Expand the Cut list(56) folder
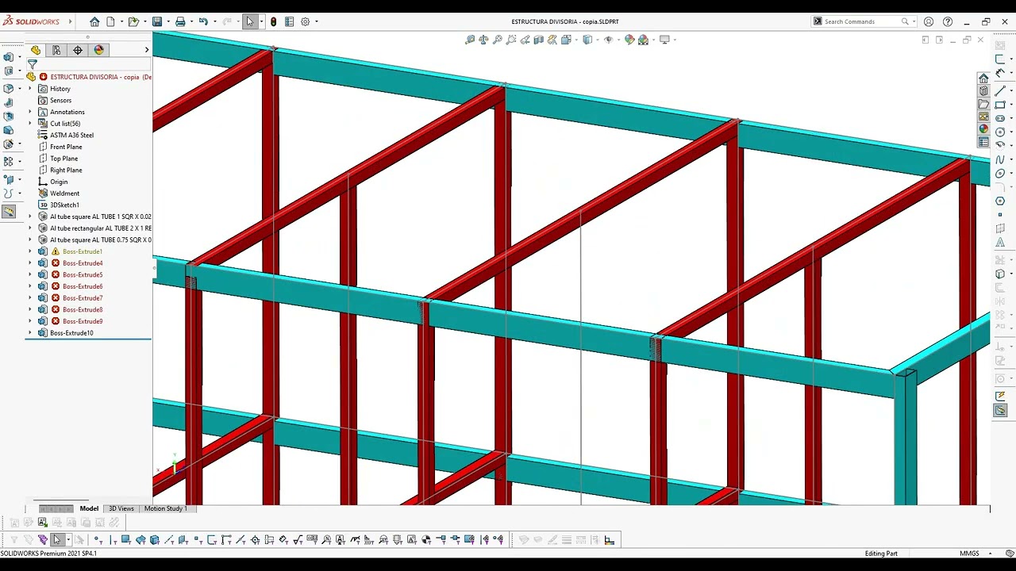 pyautogui.click(x=30, y=124)
